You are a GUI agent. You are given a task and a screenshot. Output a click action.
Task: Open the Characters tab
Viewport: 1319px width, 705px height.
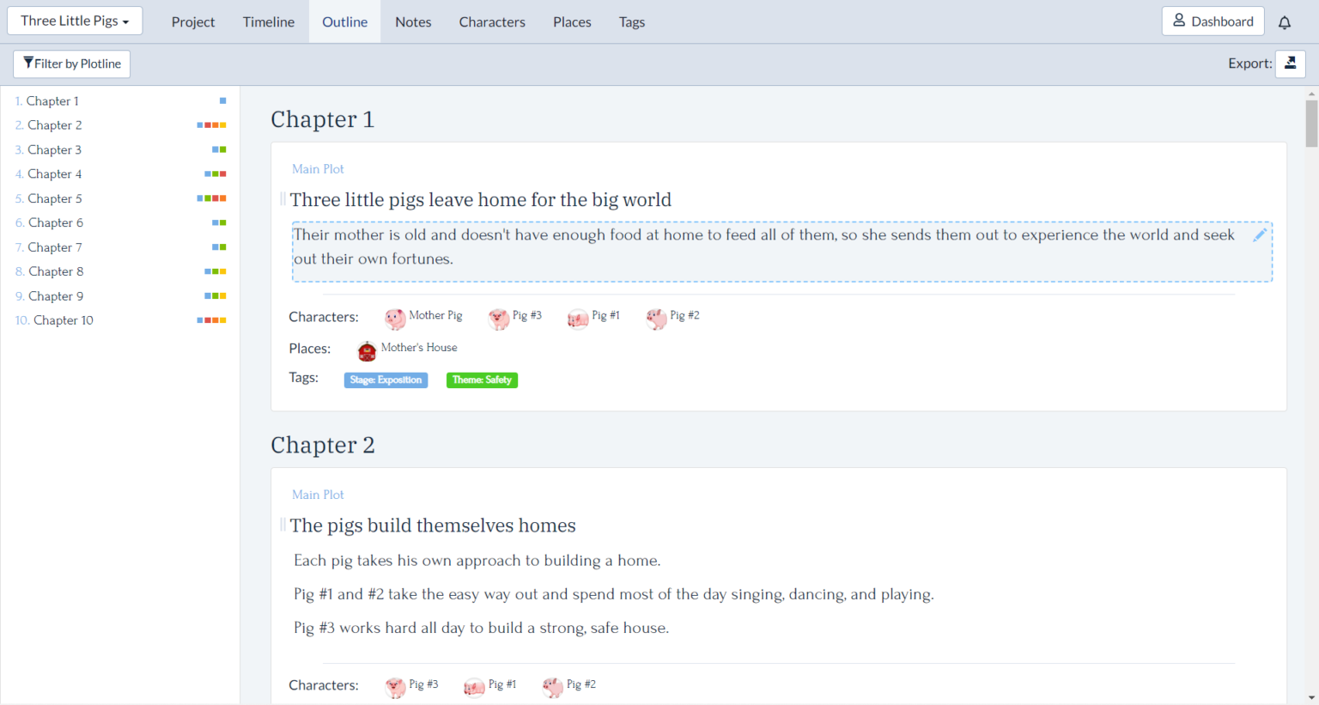click(491, 22)
